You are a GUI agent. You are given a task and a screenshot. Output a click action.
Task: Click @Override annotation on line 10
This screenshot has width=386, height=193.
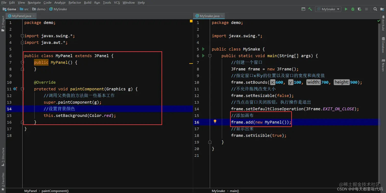(x=45, y=82)
